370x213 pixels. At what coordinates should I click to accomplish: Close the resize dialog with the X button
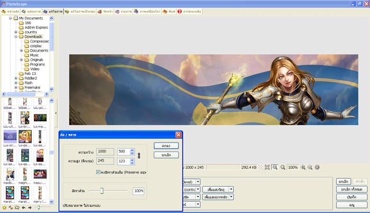(178, 134)
